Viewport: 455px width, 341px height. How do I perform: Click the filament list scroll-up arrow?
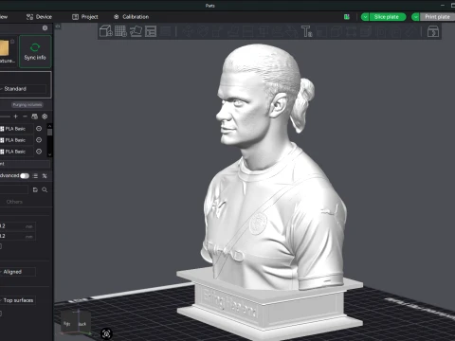(x=49, y=126)
